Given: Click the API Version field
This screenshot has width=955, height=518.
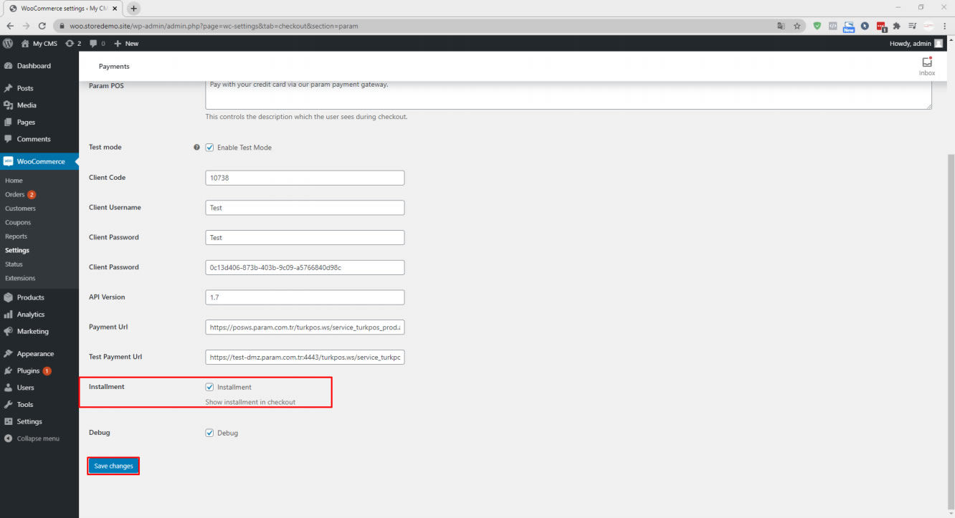Looking at the screenshot, I should coord(305,297).
